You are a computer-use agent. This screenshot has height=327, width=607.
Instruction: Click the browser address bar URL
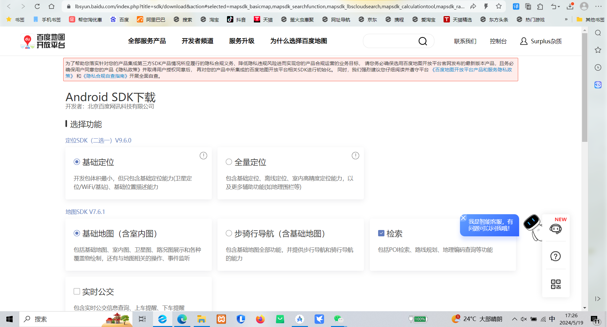[x=269, y=6]
